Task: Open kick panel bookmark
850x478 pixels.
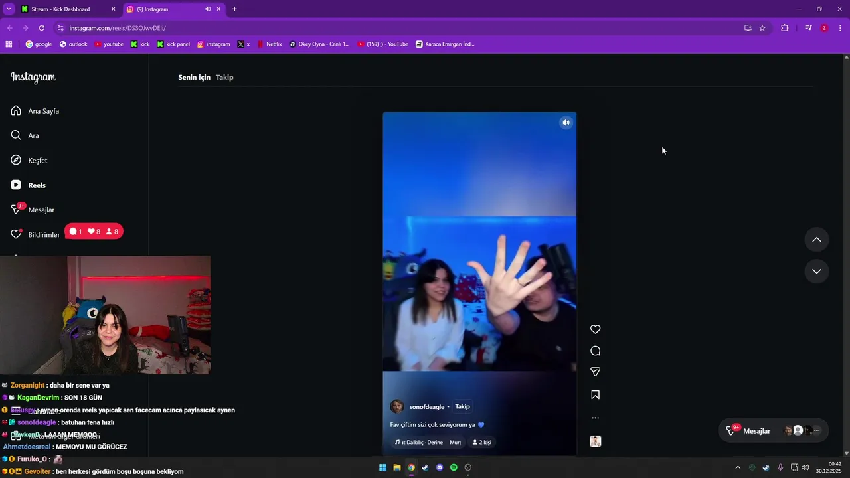Action: point(173,44)
